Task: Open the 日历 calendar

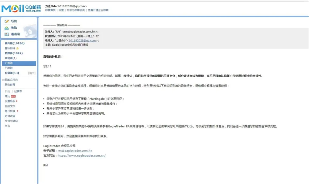Action: 7,91
